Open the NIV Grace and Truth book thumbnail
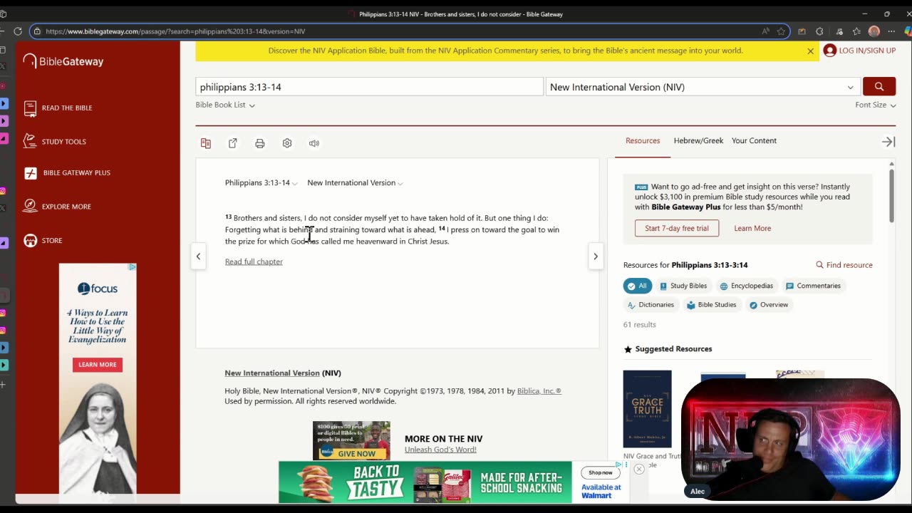This screenshot has width=912, height=513. pyautogui.click(x=647, y=409)
